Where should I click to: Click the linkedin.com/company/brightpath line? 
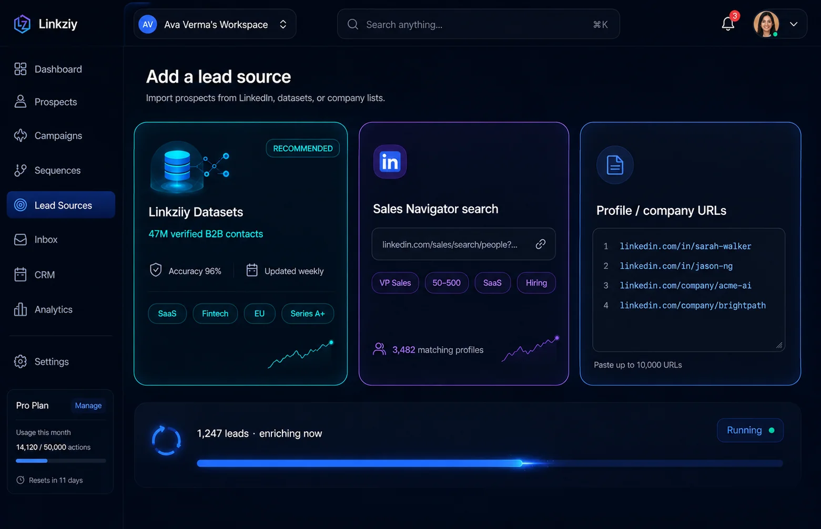click(693, 305)
